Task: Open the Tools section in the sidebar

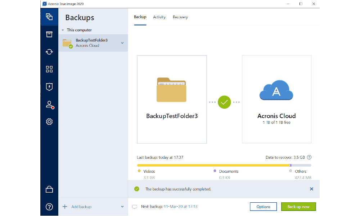Action: [x=49, y=69]
